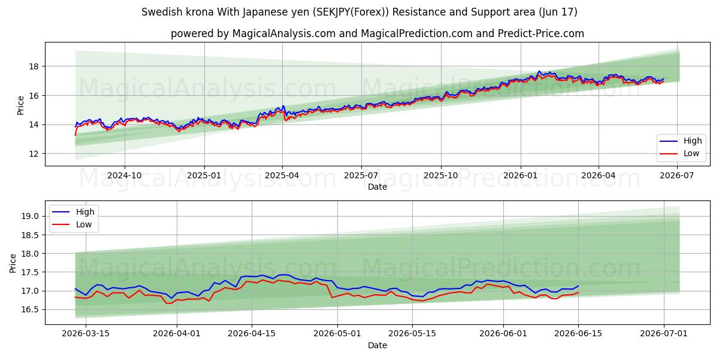
Task: Click the 12 tick on top chart y-axis
Action: click(35, 154)
